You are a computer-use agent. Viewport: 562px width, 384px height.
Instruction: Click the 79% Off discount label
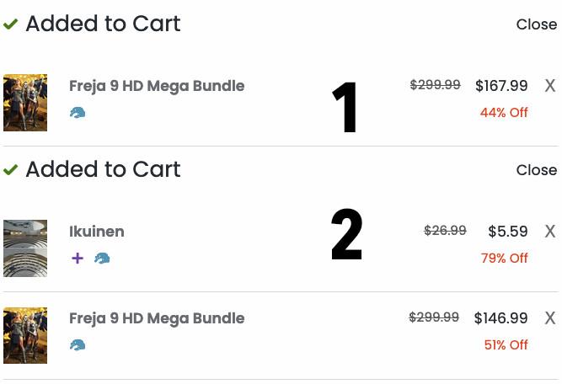pos(505,259)
